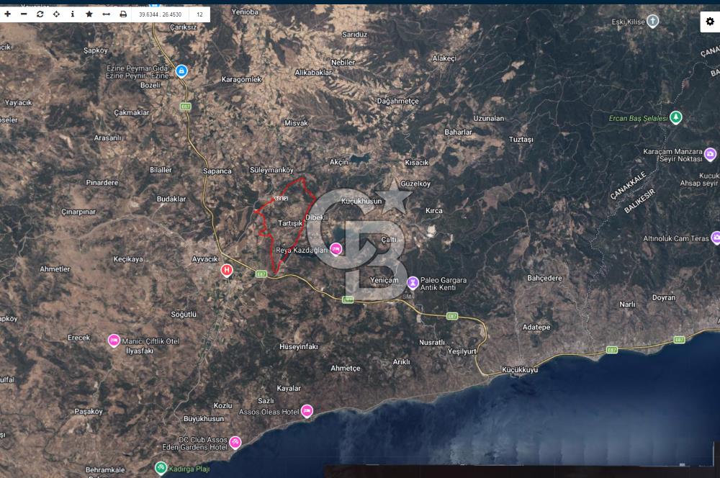Image resolution: width=720 pixels, height=478 pixels.
Task: Click the Dağahmetçe label
Action: pos(398,101)
